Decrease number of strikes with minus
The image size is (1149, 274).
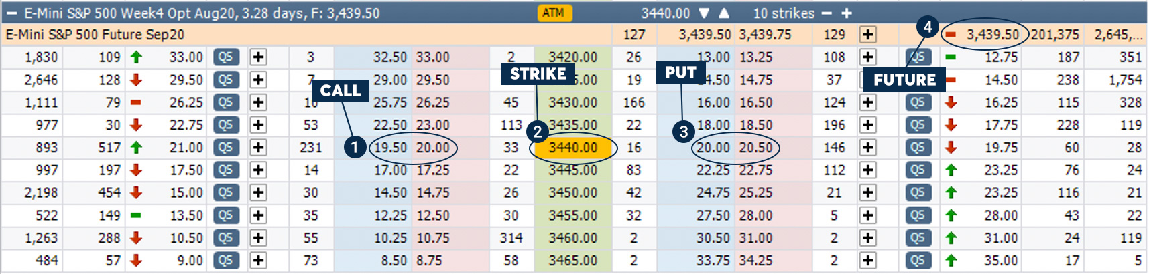click(x=827, y=13)
